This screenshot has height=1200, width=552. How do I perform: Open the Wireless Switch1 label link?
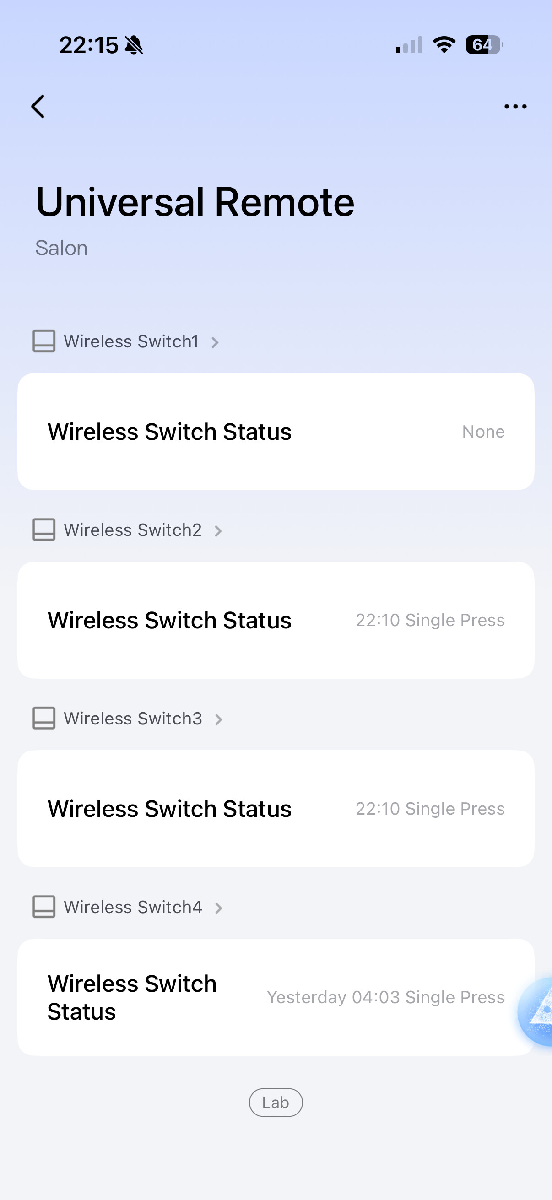click(131, 341)
